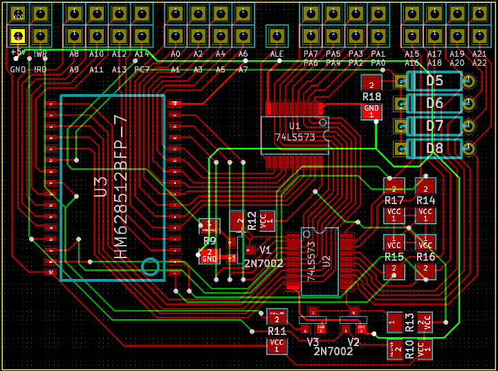
Task: Click diode D5 footprint
Action: 434,82
